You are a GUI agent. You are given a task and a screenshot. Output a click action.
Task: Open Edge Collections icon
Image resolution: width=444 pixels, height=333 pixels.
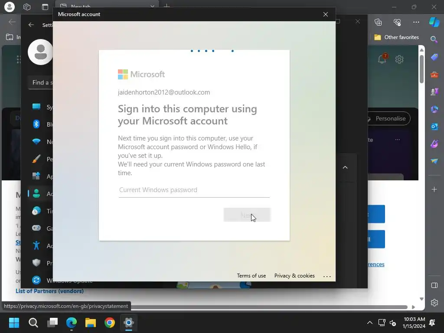click(378, 22)
